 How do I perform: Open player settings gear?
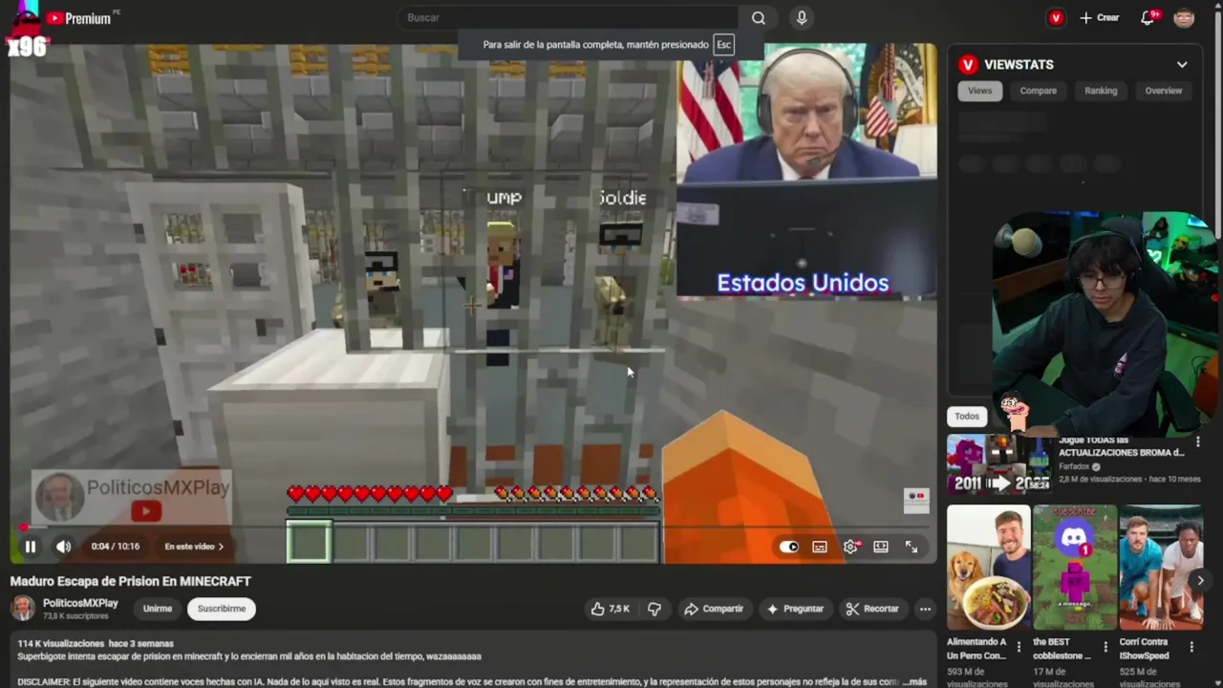tap(850, 547)
